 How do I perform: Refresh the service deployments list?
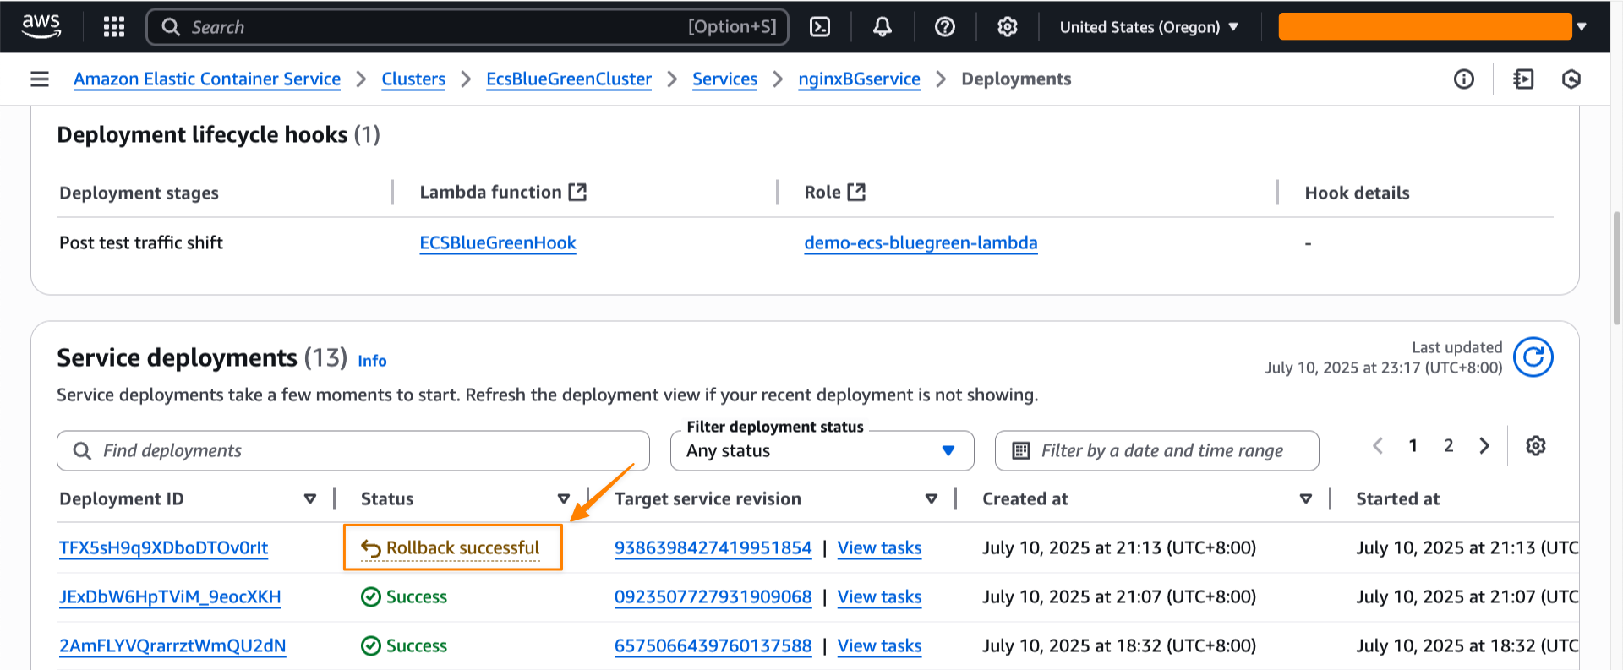(1533, 357)
